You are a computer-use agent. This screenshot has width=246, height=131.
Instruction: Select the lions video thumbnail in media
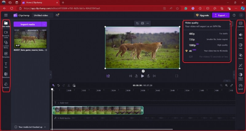[x=30, y=39]
